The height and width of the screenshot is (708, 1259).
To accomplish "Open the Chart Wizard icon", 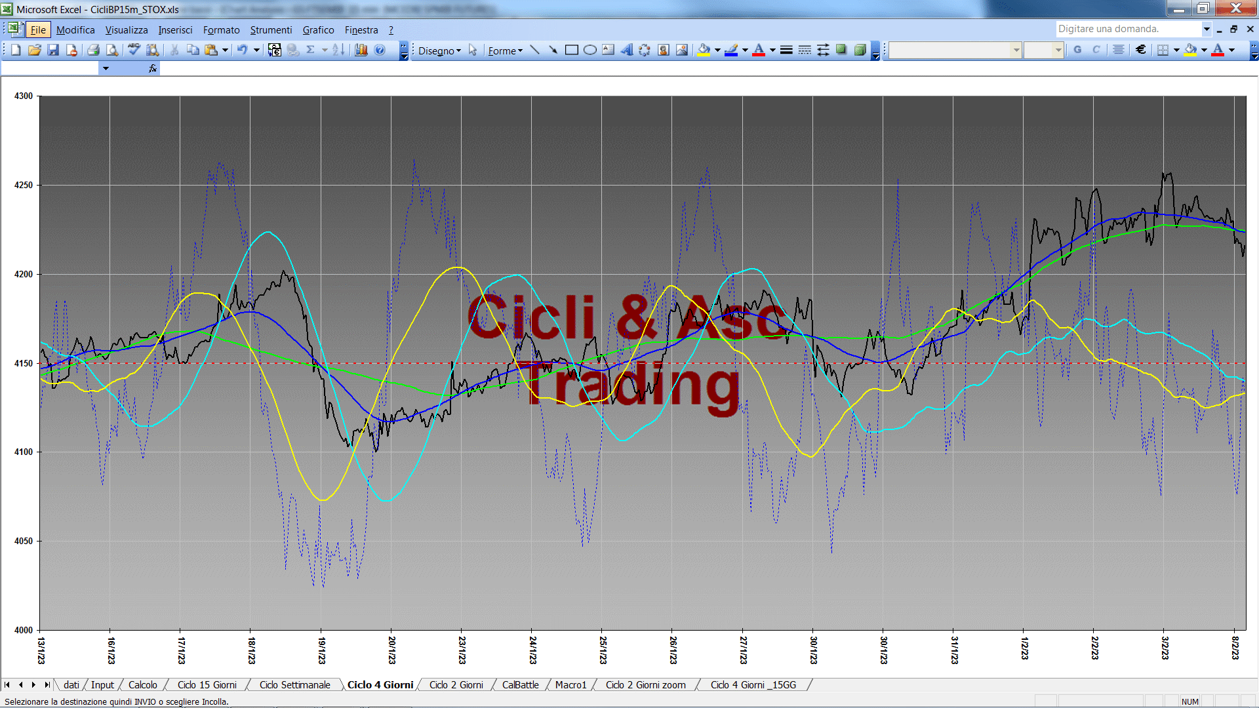I will click(361, 50).
